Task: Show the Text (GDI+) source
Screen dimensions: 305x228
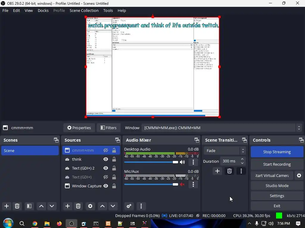Action: (x=106, y=177)
